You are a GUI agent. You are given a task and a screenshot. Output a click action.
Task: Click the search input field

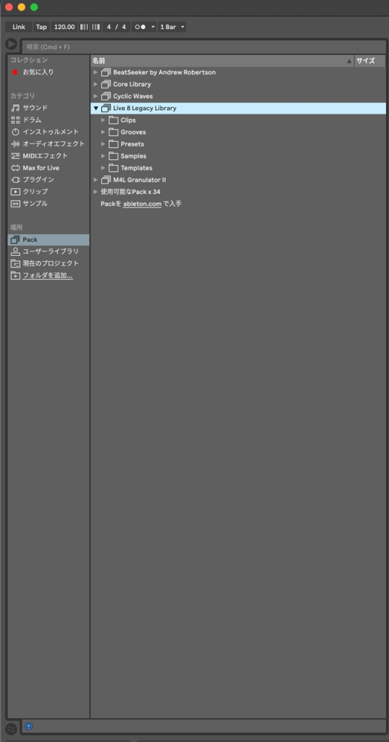click(x=204, y=47)
